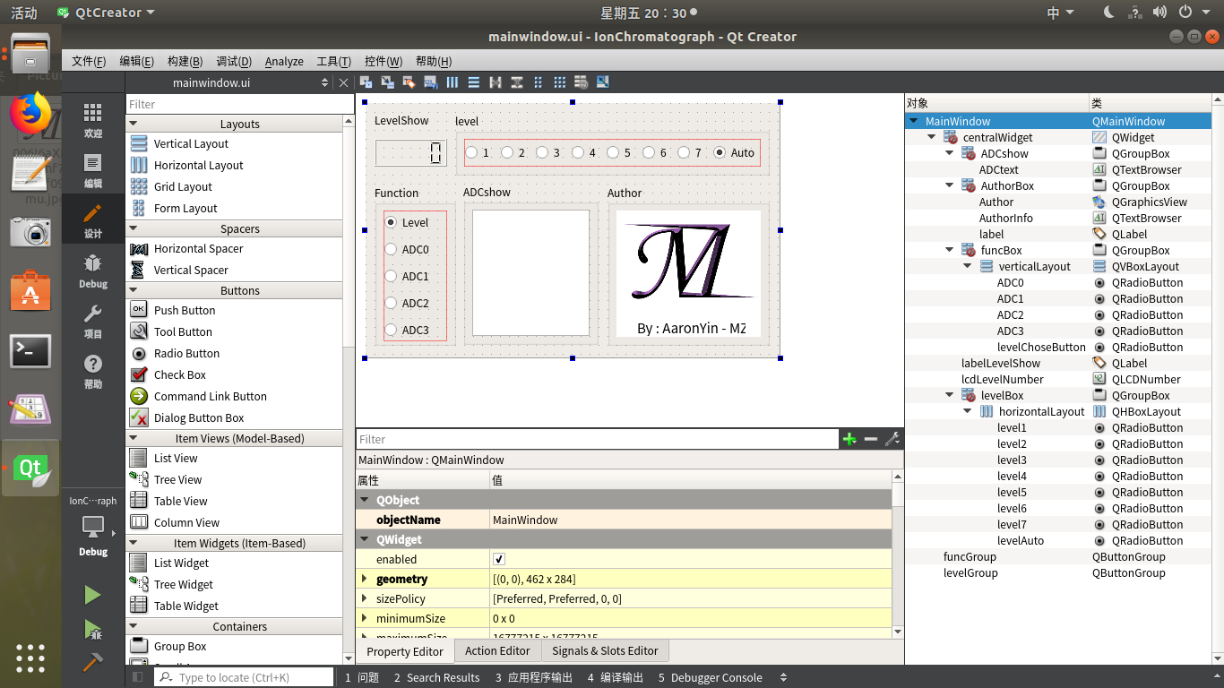Click the Build hammer icon
Image resolution: width=1224 pixels, height=688 pixels.
tap(93, 663)
